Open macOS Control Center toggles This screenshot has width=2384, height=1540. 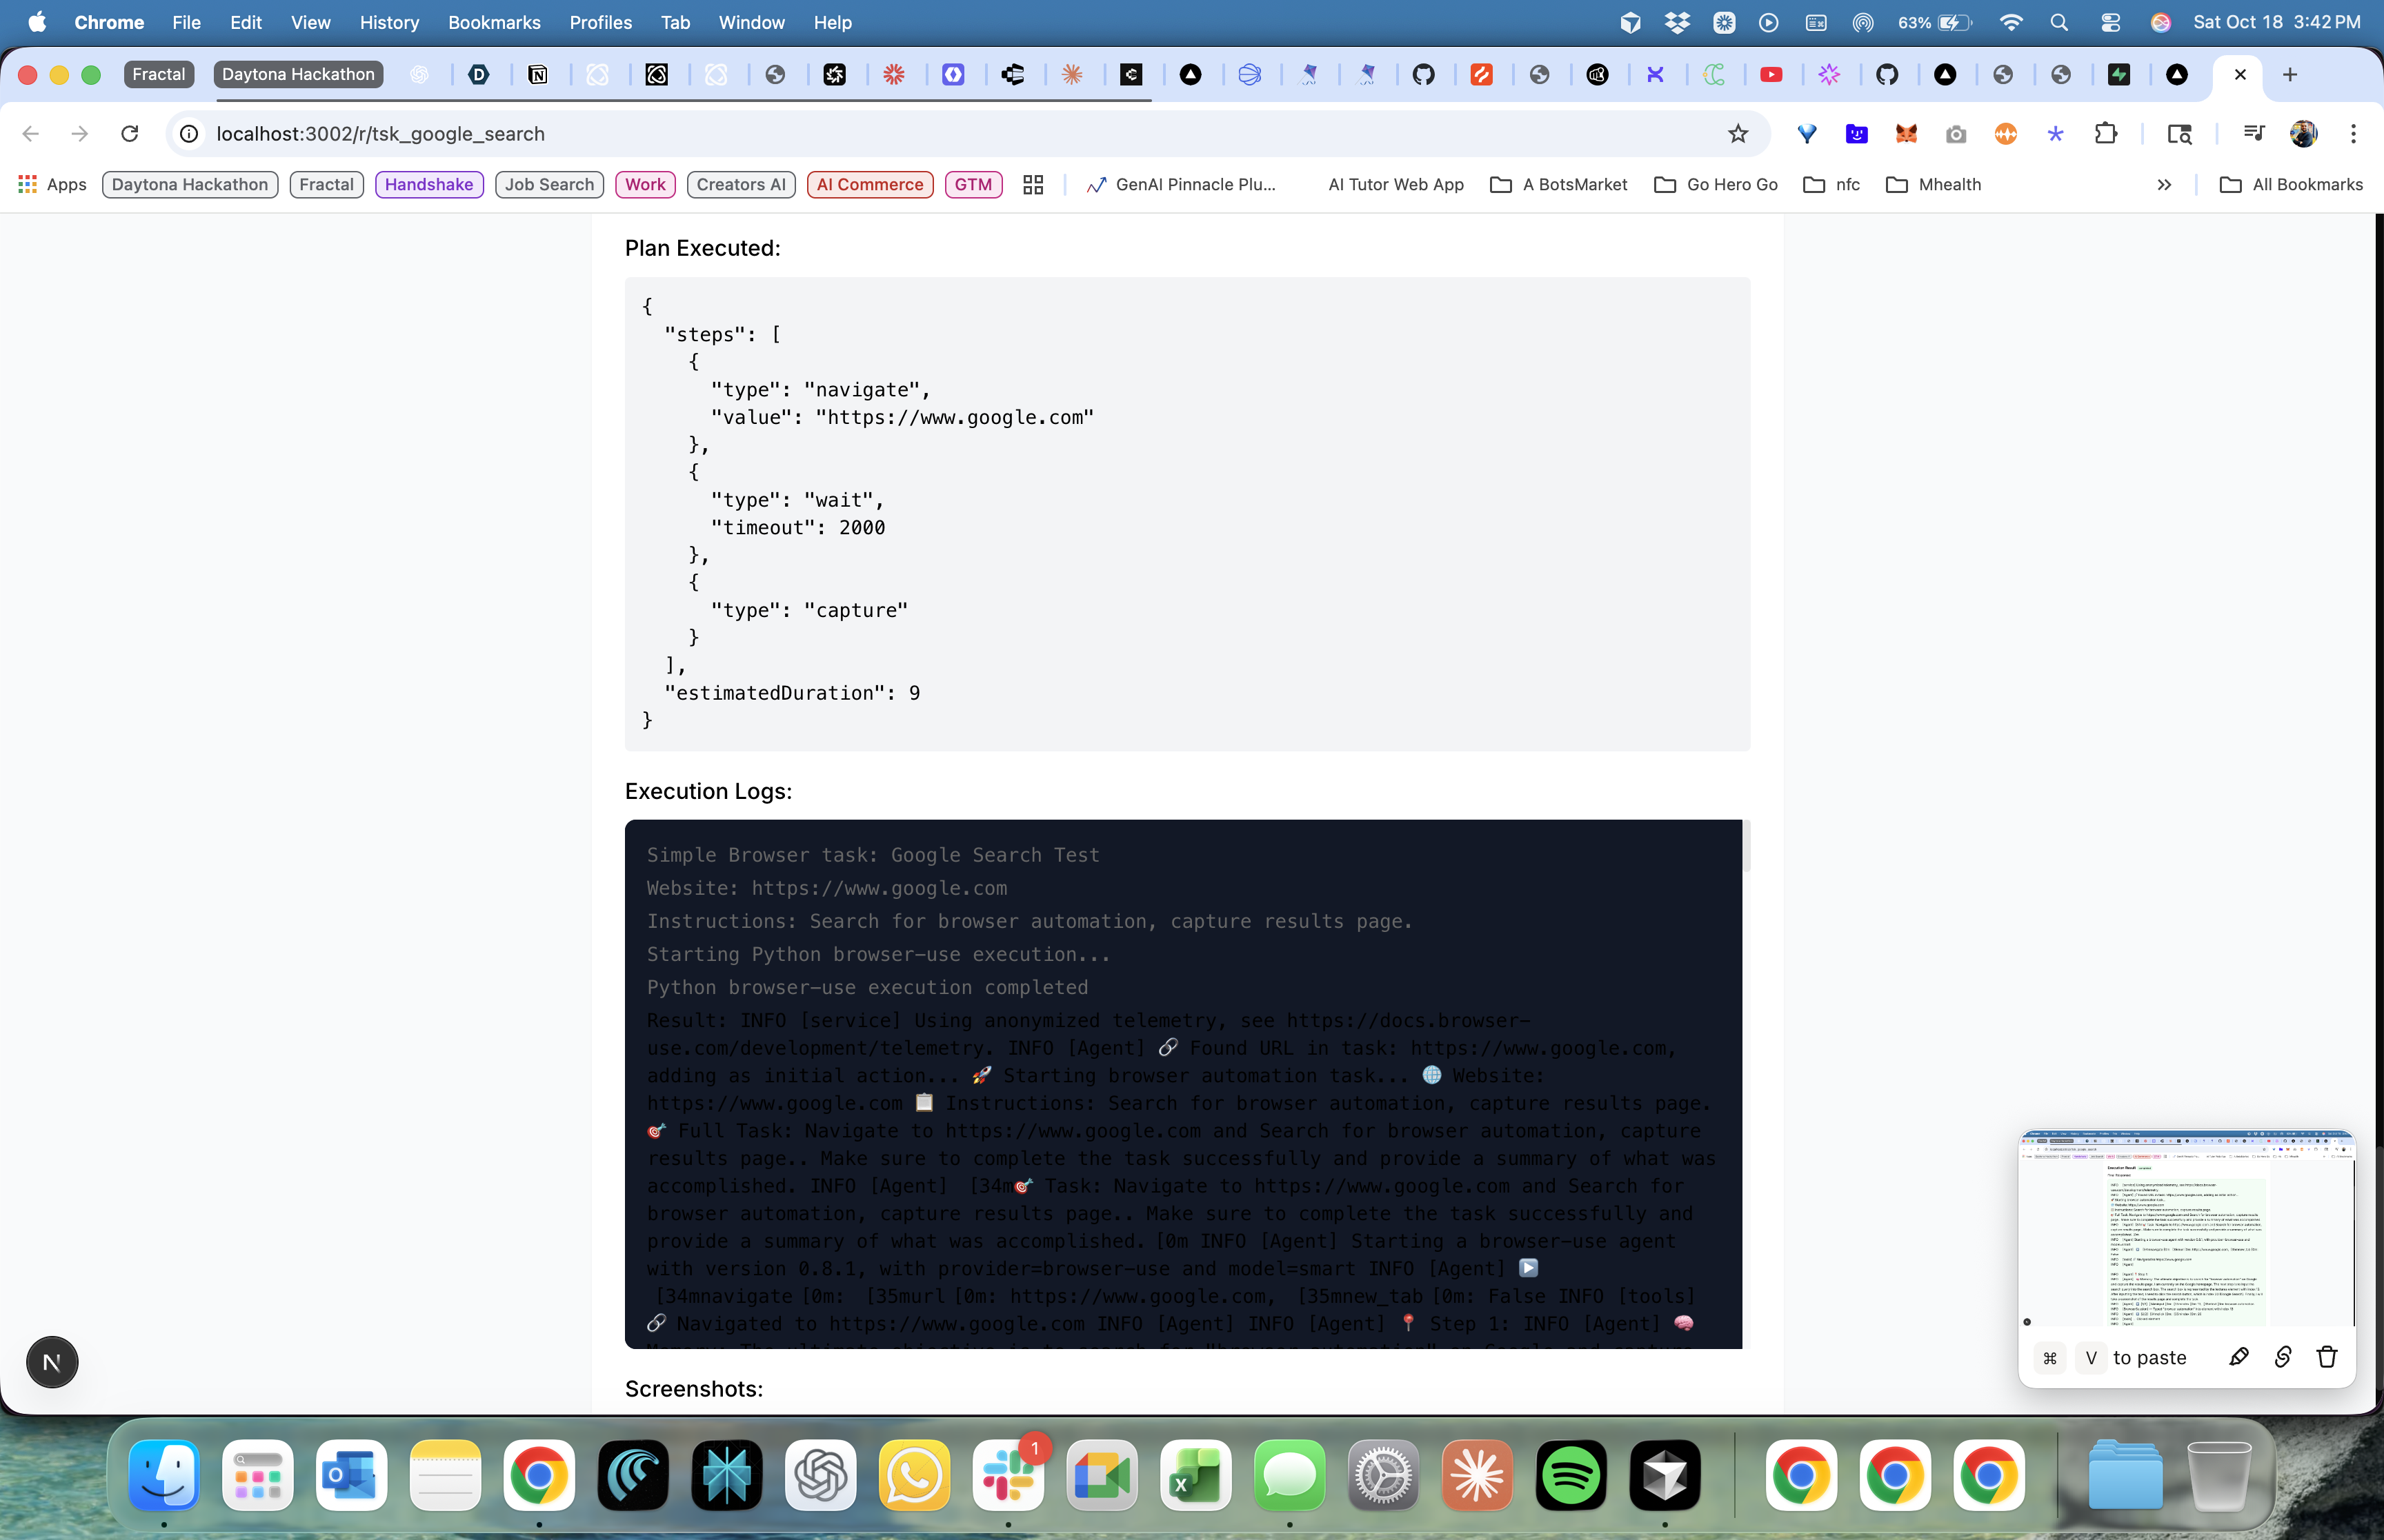point(2110,22)
